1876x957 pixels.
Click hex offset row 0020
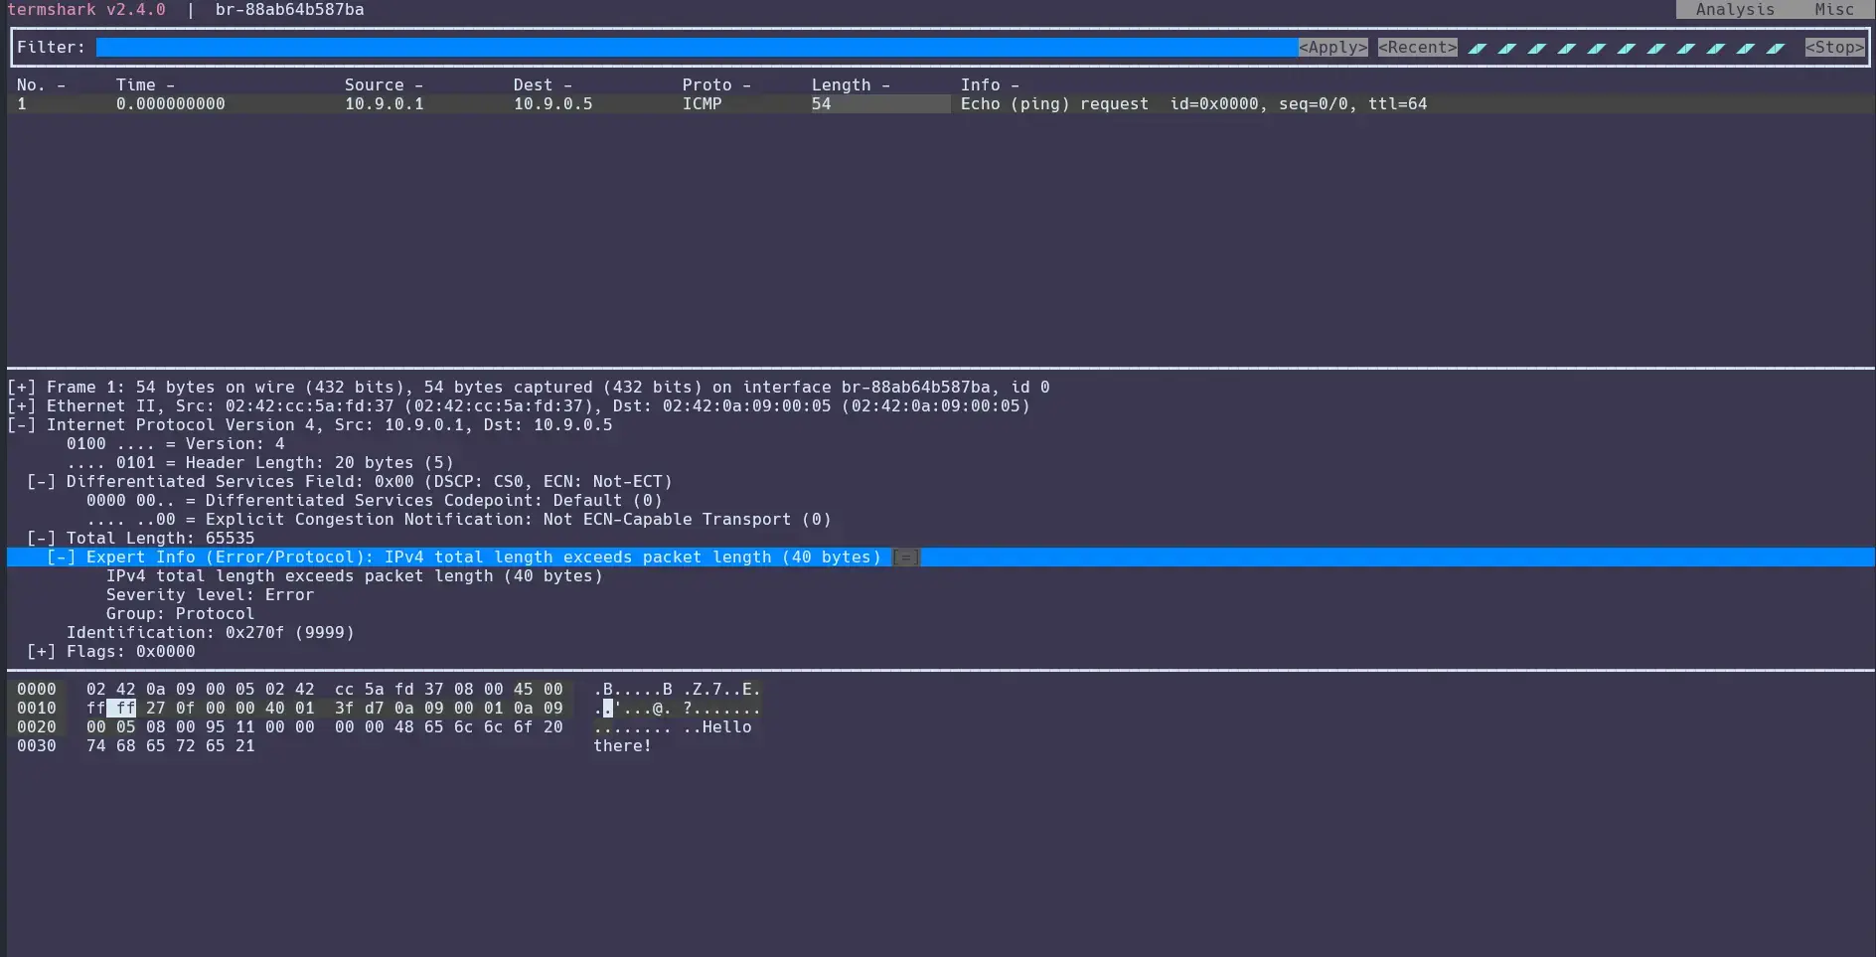click(x=36, y=727)
